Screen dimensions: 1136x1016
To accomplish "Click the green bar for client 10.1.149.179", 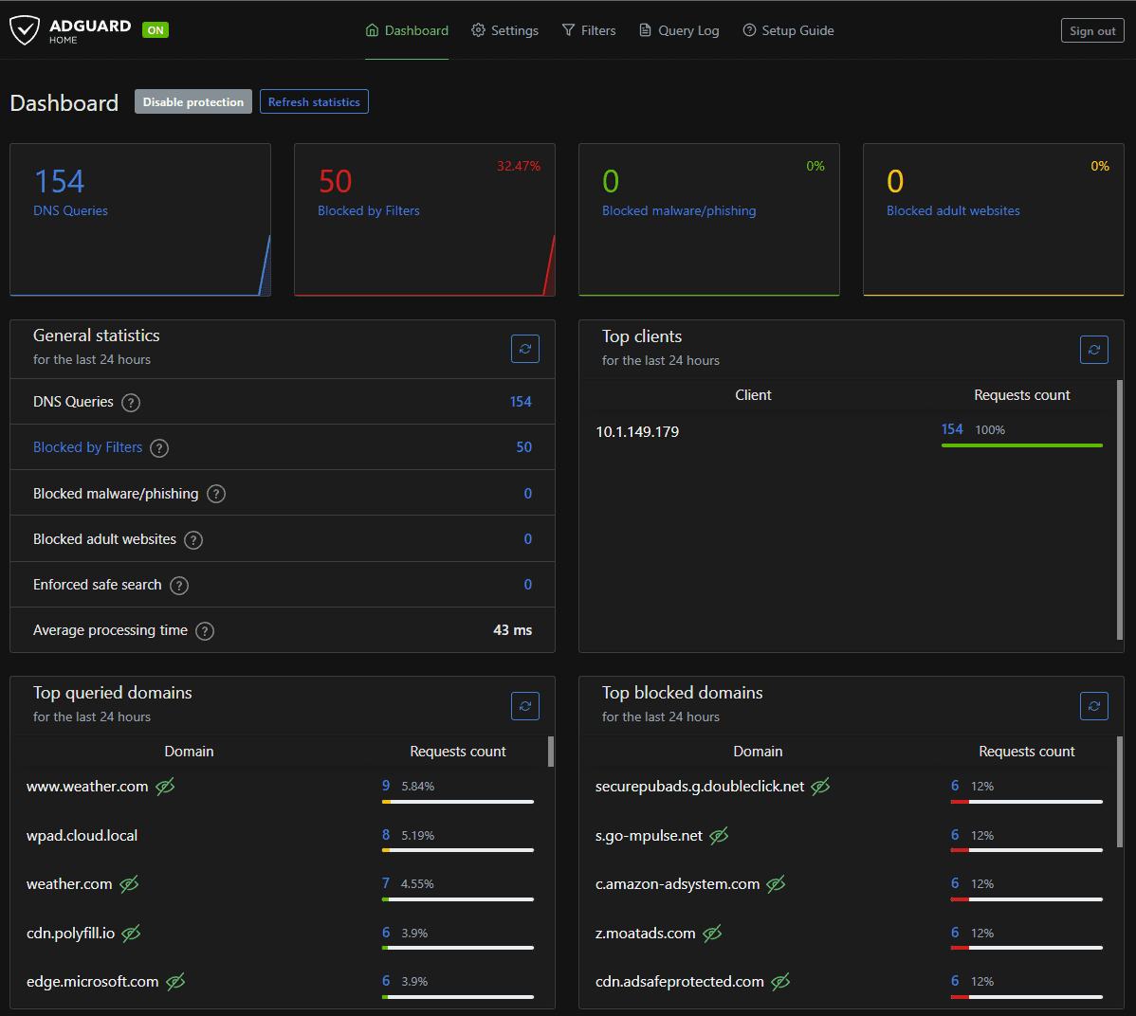I will point(1021,444).
